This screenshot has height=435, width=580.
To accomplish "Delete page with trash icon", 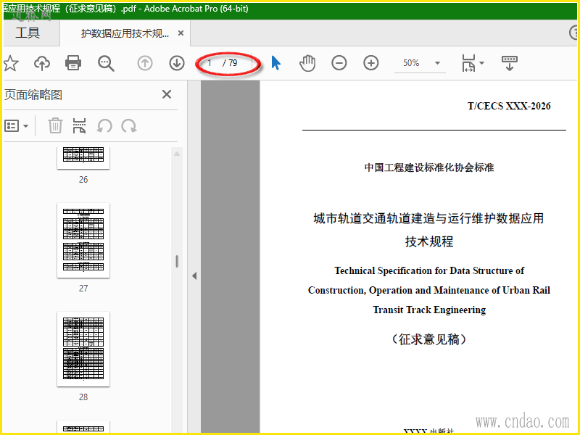I will [x=55, y=125].
